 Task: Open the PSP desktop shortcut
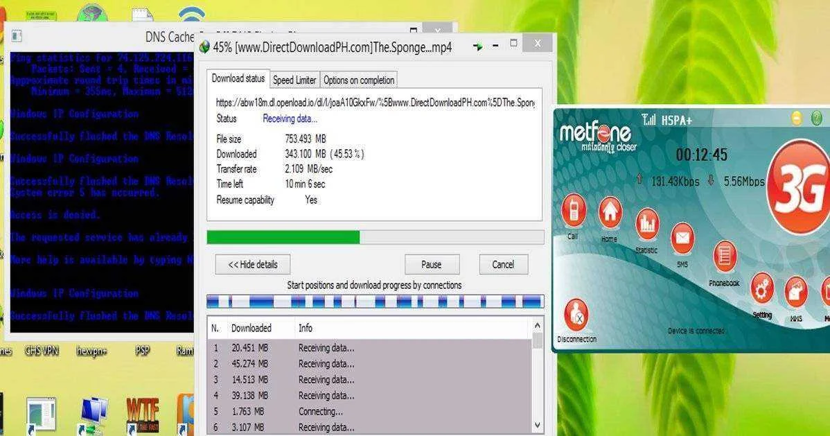point(142,350)
